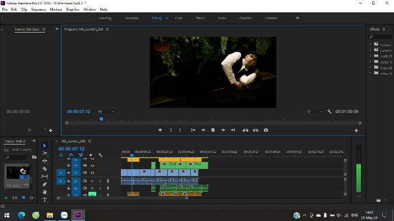394x221 pixels.
Task: Open Effects panel menu
Action: 384,29
